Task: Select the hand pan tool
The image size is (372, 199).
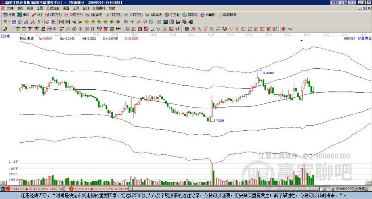Action: [126, 22]
